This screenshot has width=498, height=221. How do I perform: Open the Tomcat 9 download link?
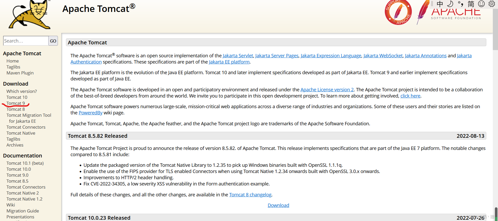coord(16,103)
